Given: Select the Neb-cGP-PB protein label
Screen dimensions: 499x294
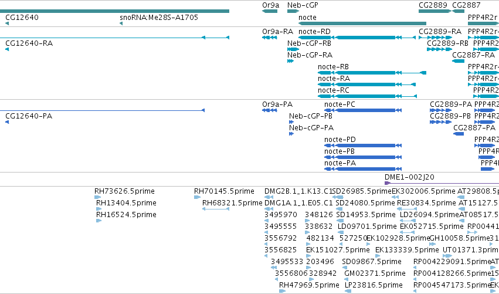Looking at the screenshot, I should tap(311, 116).
